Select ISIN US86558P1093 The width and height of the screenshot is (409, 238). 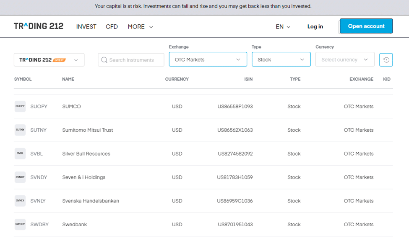pyautogui.click(x=235, y=106)
